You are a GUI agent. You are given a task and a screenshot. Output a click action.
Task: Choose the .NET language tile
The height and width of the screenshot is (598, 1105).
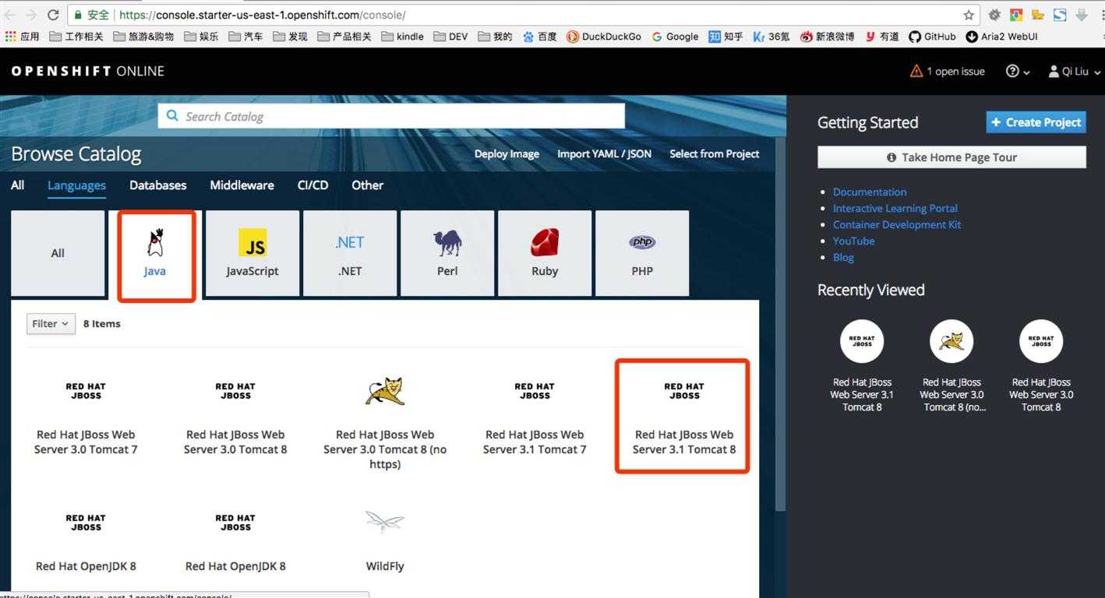coord(350,253)
